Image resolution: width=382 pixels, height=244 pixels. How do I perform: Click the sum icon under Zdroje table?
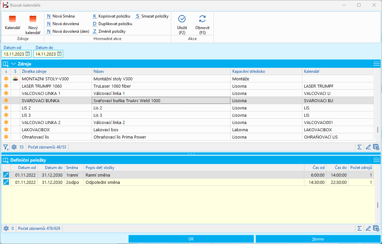pos(360,147)
